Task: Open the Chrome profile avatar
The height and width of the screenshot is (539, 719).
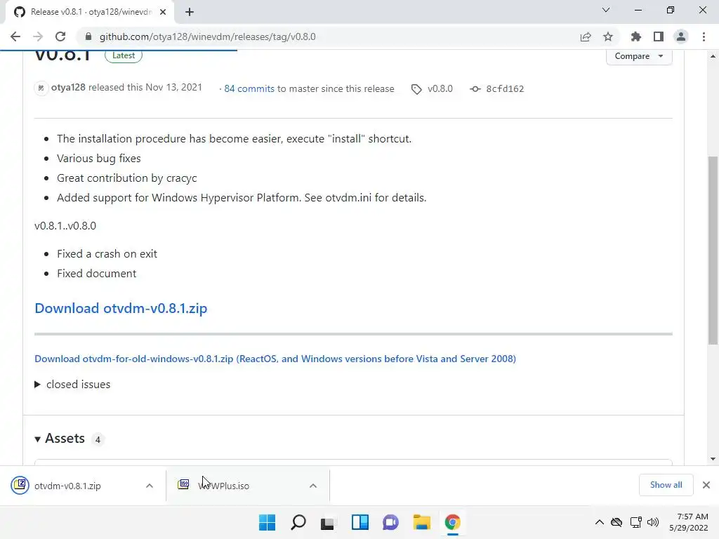Action: click(x=681, y=36)
